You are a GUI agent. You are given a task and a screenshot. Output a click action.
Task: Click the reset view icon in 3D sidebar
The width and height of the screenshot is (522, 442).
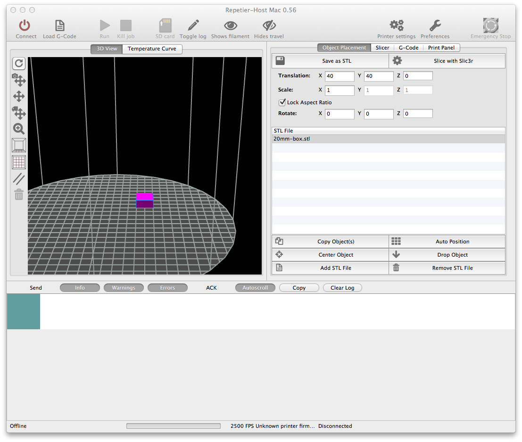click(x=19, y=64)
